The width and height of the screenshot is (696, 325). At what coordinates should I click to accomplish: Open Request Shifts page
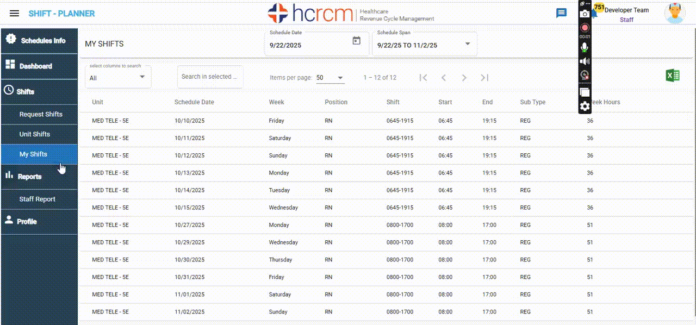(41, 114)
